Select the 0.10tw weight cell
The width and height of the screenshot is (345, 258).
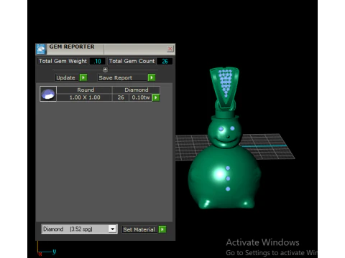(141, 97)
